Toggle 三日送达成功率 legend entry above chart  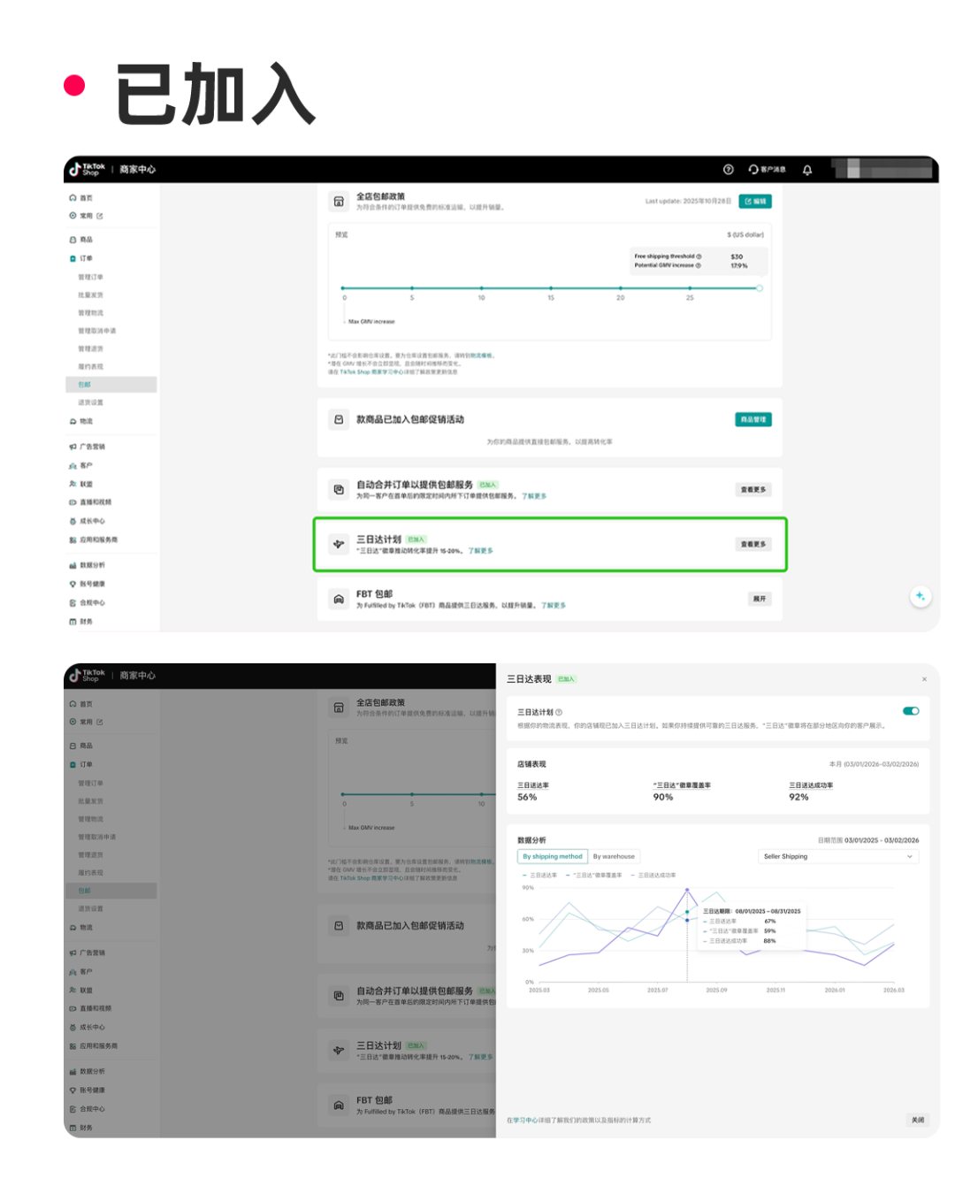point(653,875)
